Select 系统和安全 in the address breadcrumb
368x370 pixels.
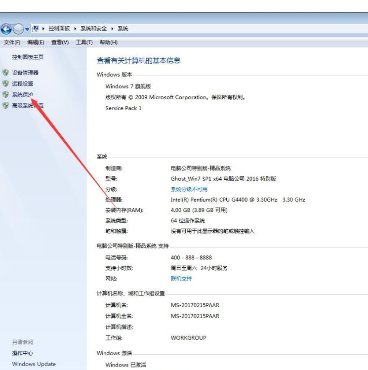(94, 29)
